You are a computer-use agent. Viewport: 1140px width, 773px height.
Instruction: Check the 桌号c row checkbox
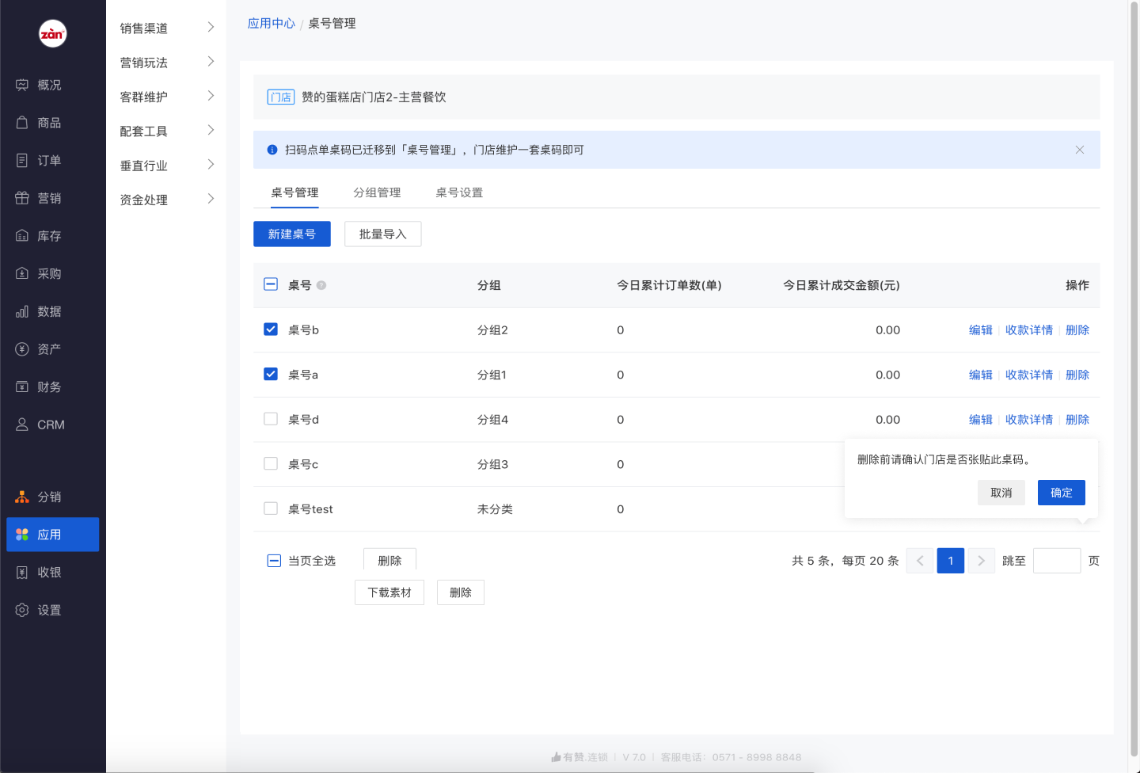[271, 463]
